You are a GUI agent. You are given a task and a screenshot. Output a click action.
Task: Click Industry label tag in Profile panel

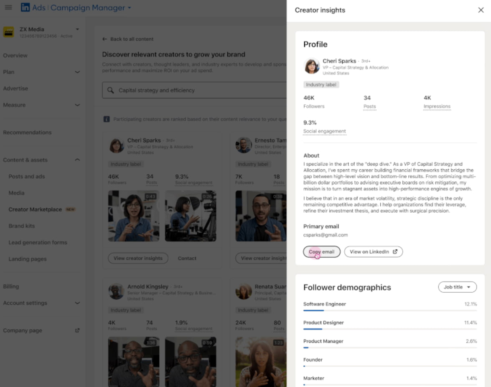321,85
